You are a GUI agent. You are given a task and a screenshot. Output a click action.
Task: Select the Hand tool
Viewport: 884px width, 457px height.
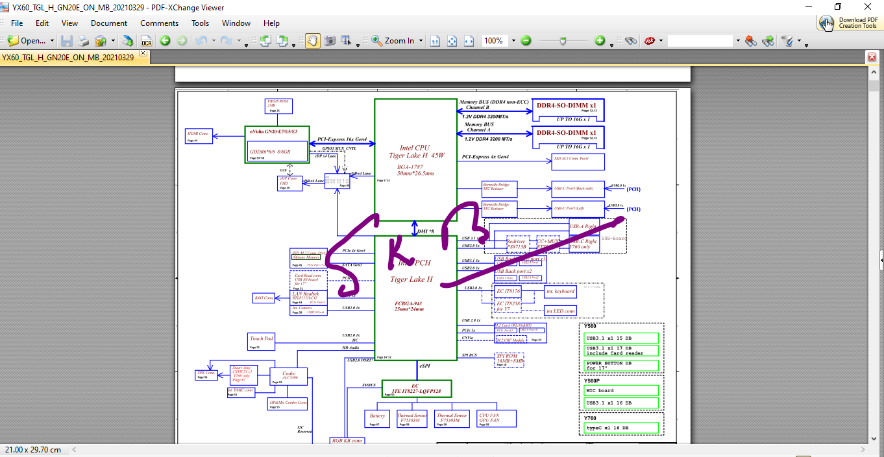pyautogui.click(x=312, y=40)
